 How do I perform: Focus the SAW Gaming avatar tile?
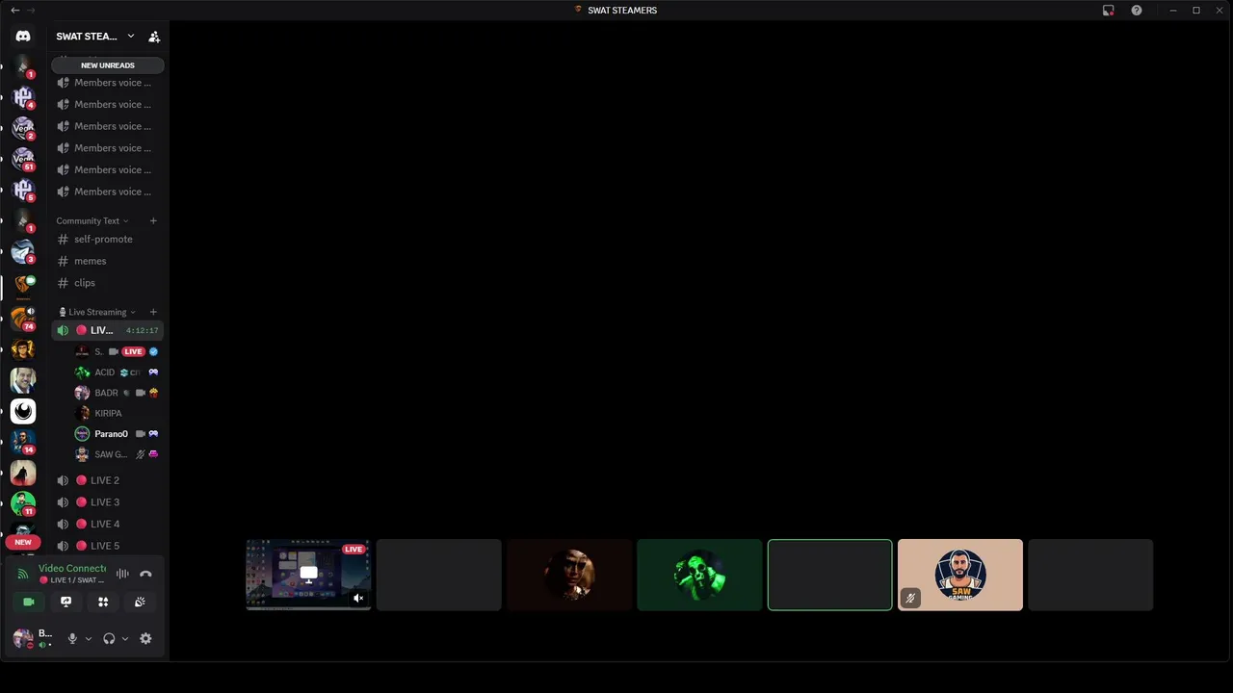(x=960, y=575)
